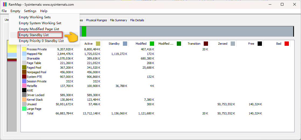This screenshot has height=140, width=301.
Task: Click the Nonpaged Pool brown swatch
Action: click(24, 72)
